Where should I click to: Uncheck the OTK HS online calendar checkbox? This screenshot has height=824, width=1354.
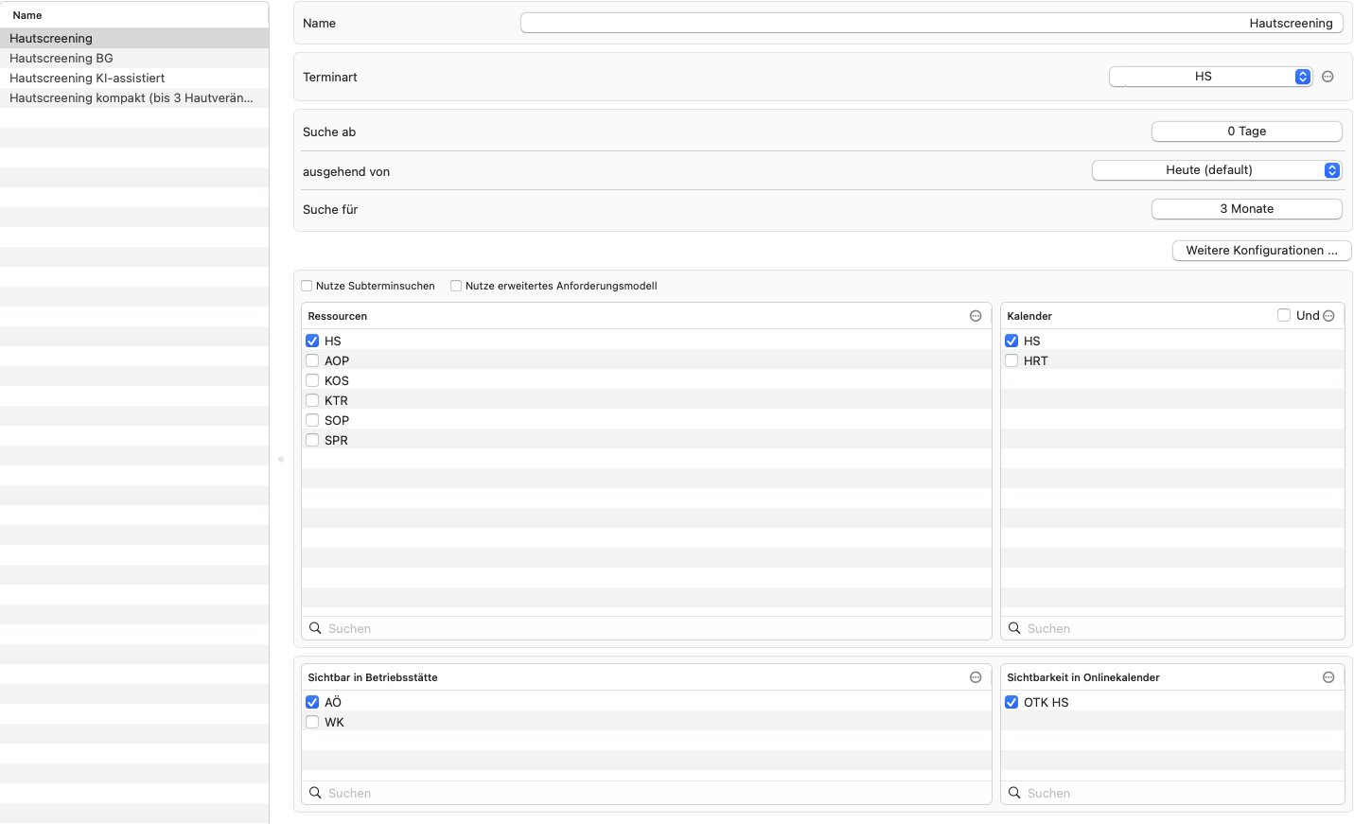tap(1011, 702)
